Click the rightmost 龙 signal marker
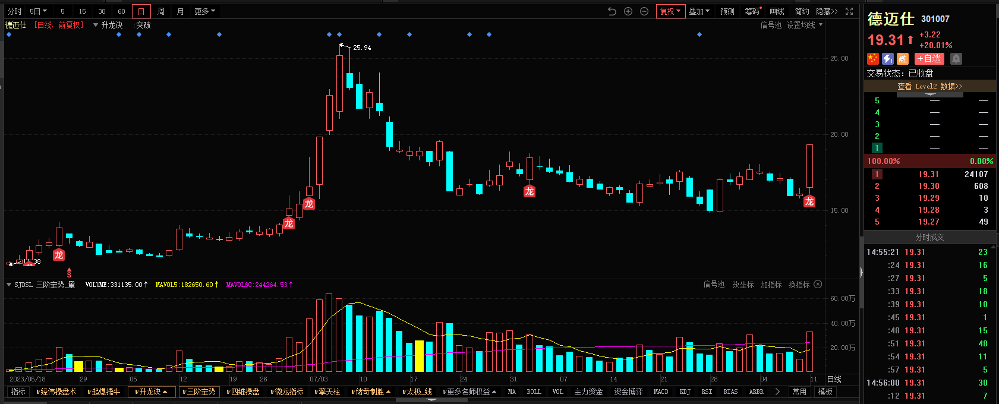 (809, 201)
